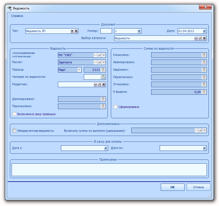Viewport: 219px width, 206px height.
Task: Click the Ведомость window title icon
Action: (9, 8)
